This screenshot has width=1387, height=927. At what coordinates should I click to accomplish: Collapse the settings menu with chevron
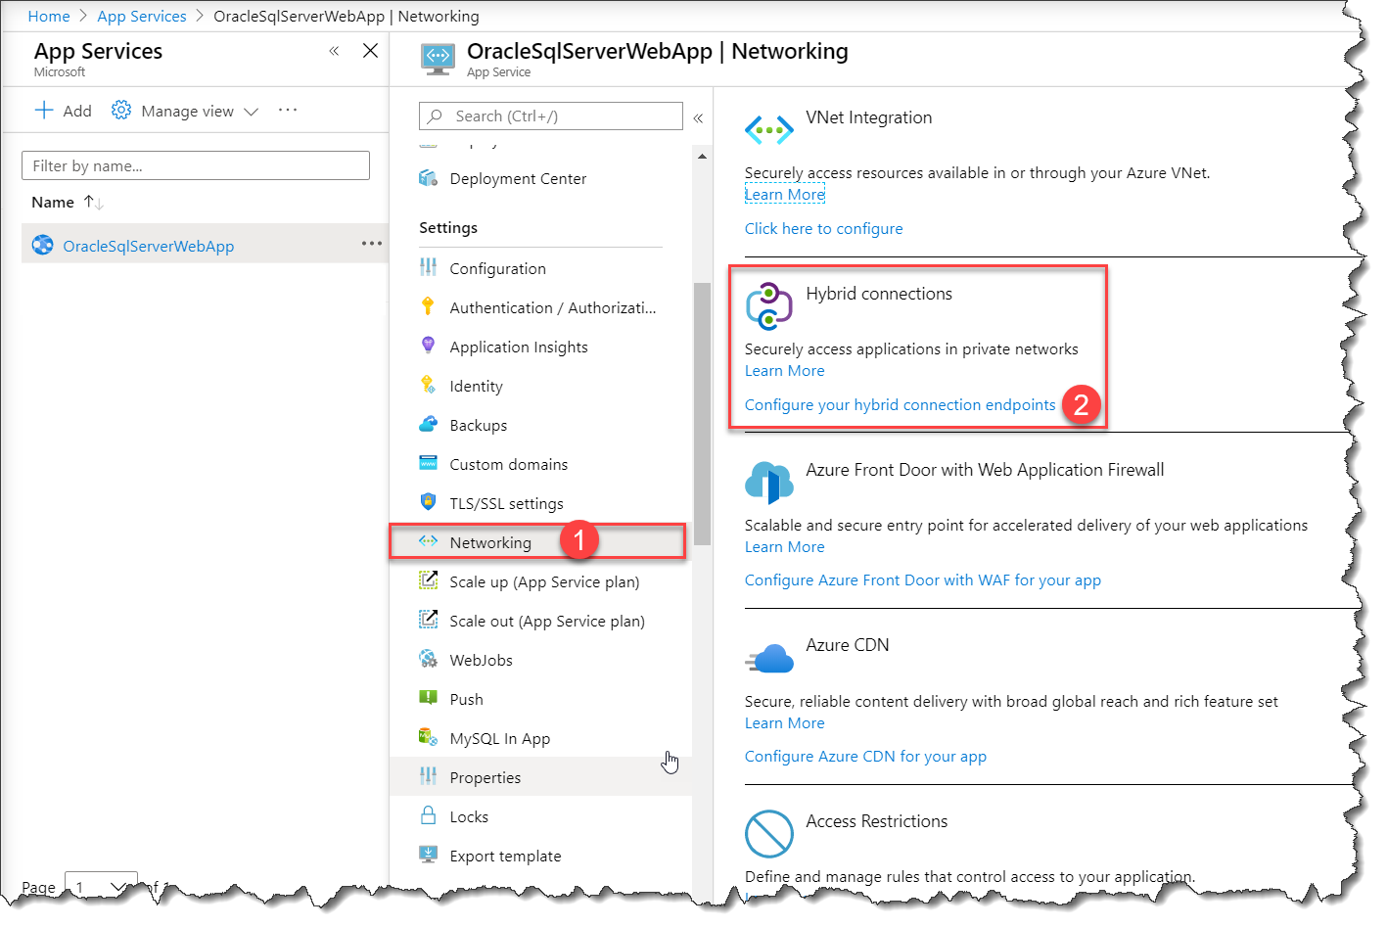tap(698, 117)
